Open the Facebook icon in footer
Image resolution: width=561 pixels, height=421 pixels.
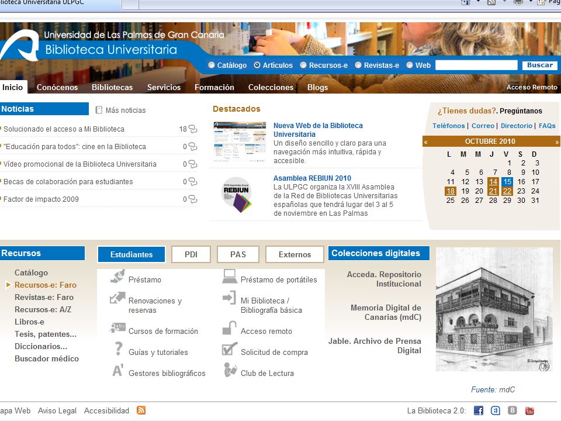coord(479,410)
